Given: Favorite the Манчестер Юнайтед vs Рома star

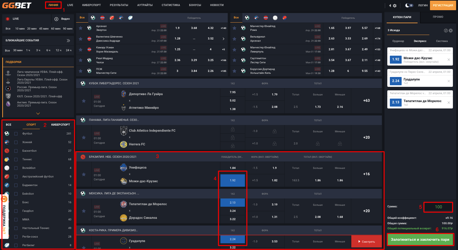Looking at the screenshot, I should (235, 28).
